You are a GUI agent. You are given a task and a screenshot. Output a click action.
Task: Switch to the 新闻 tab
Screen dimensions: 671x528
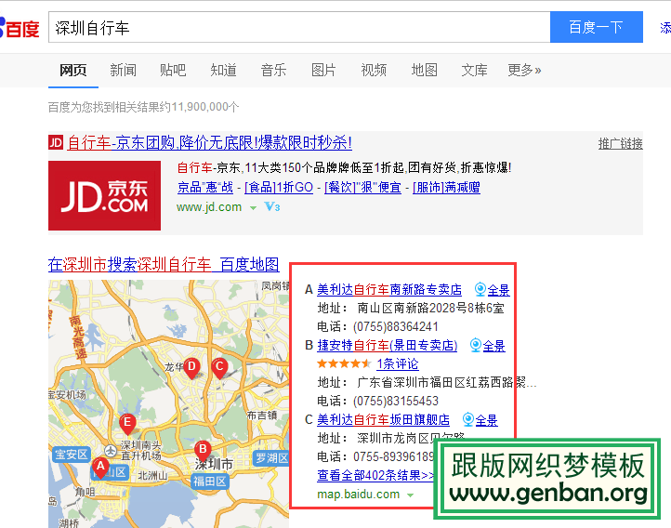[123, 70]
